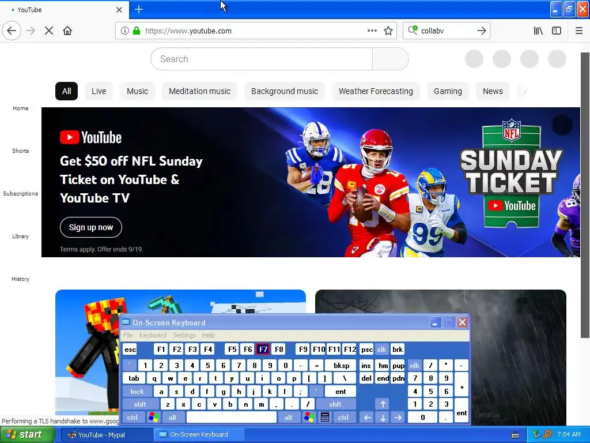Click the collabv search box
590x443 pixels.
click(x=446, y=31)
